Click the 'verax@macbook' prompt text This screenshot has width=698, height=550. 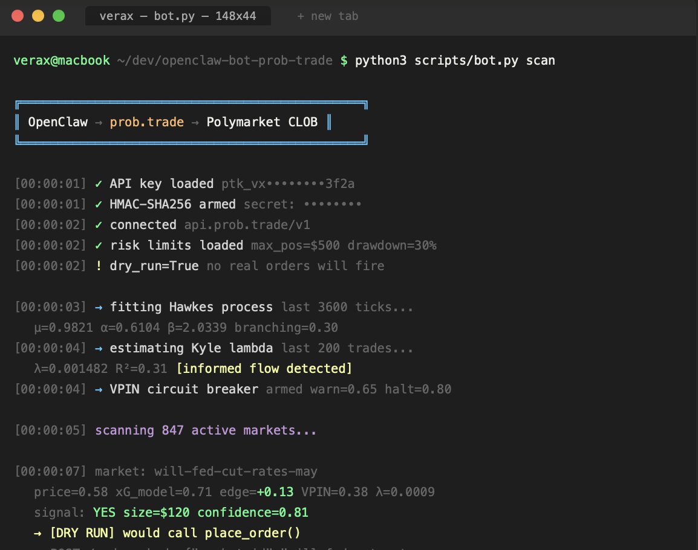pos(62,60)
